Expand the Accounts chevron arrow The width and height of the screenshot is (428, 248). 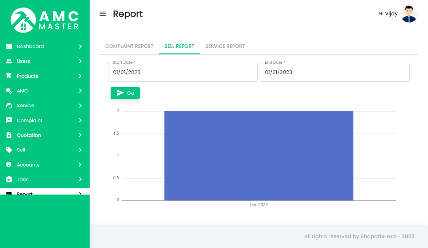click(80, 165)
